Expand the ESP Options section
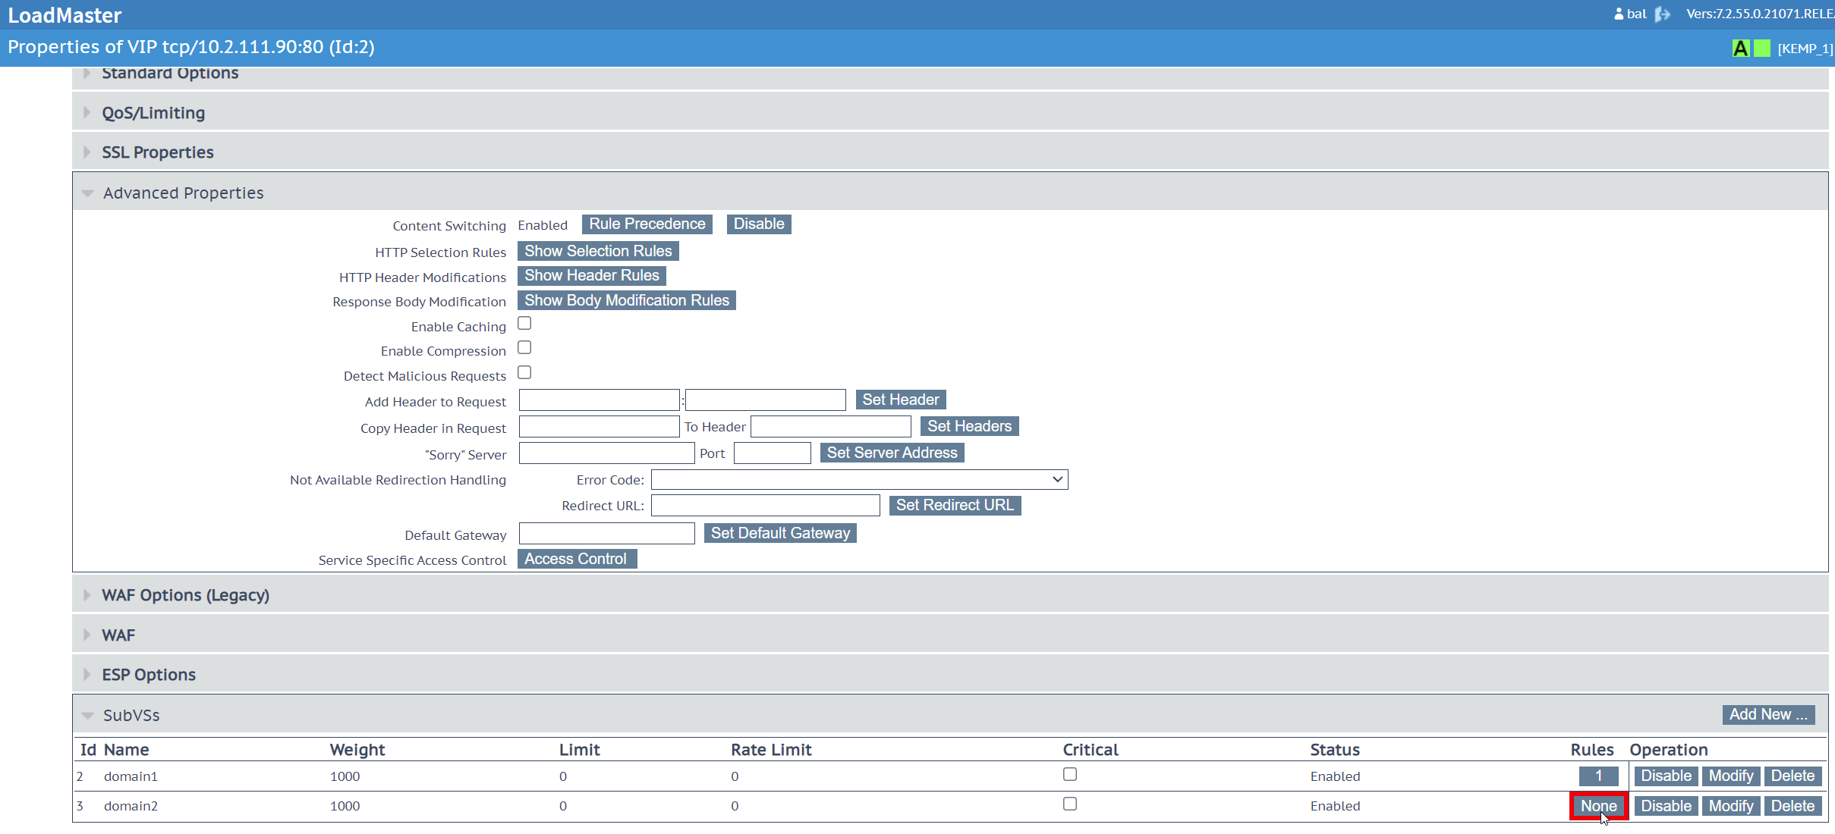1835x834 pixels. point(950,674)
